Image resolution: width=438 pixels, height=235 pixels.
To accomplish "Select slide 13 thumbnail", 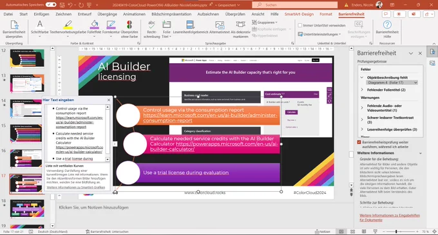I will (27, 84).
